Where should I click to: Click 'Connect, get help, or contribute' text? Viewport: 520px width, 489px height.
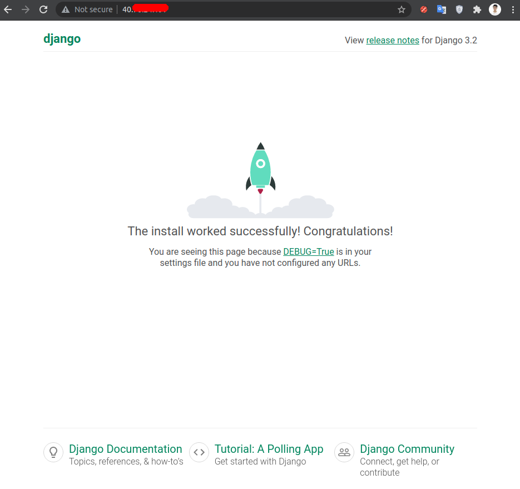(399, 467)
